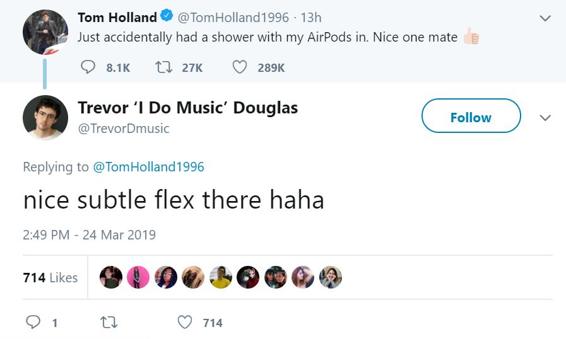Retweet Trevor's 'nice subtle flex' reply
566x339 pixels.
coord(109,323)
